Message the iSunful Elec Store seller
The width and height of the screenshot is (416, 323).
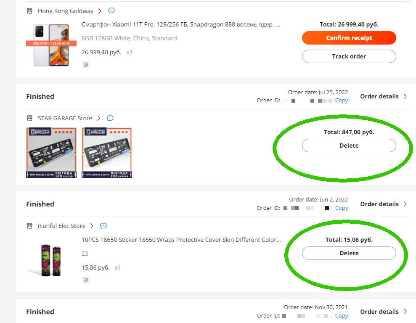[103, 226]
